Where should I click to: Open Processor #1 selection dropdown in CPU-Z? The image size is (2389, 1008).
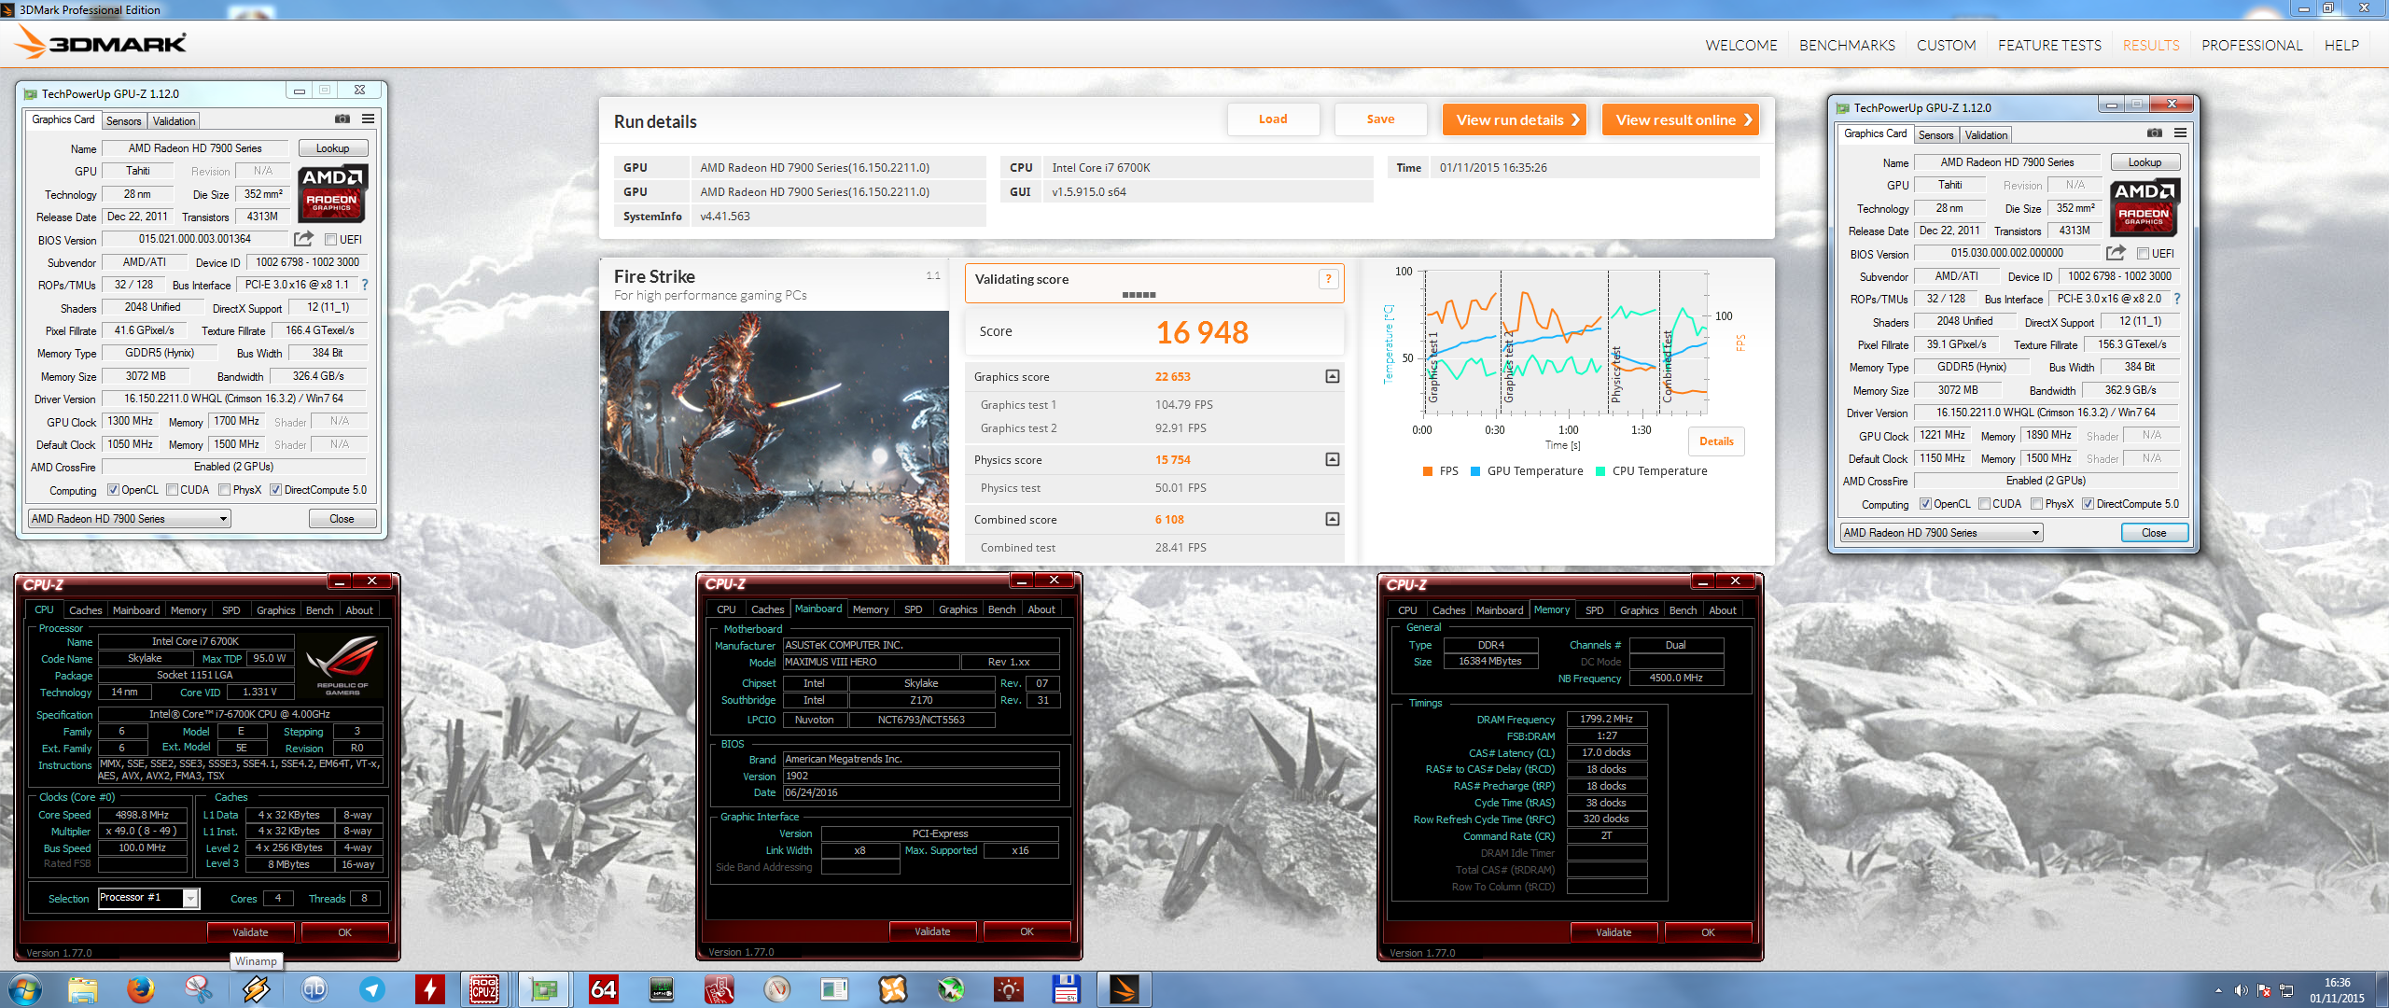(x=148, y=898)
